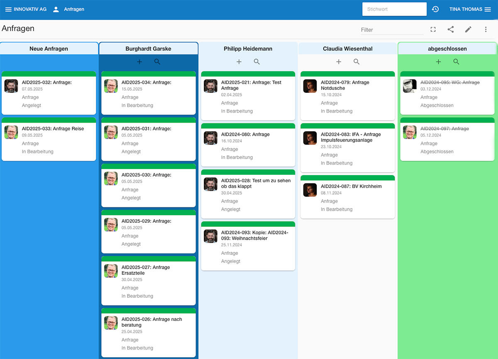Click the person icon next to Anfragen

[56, 9]
